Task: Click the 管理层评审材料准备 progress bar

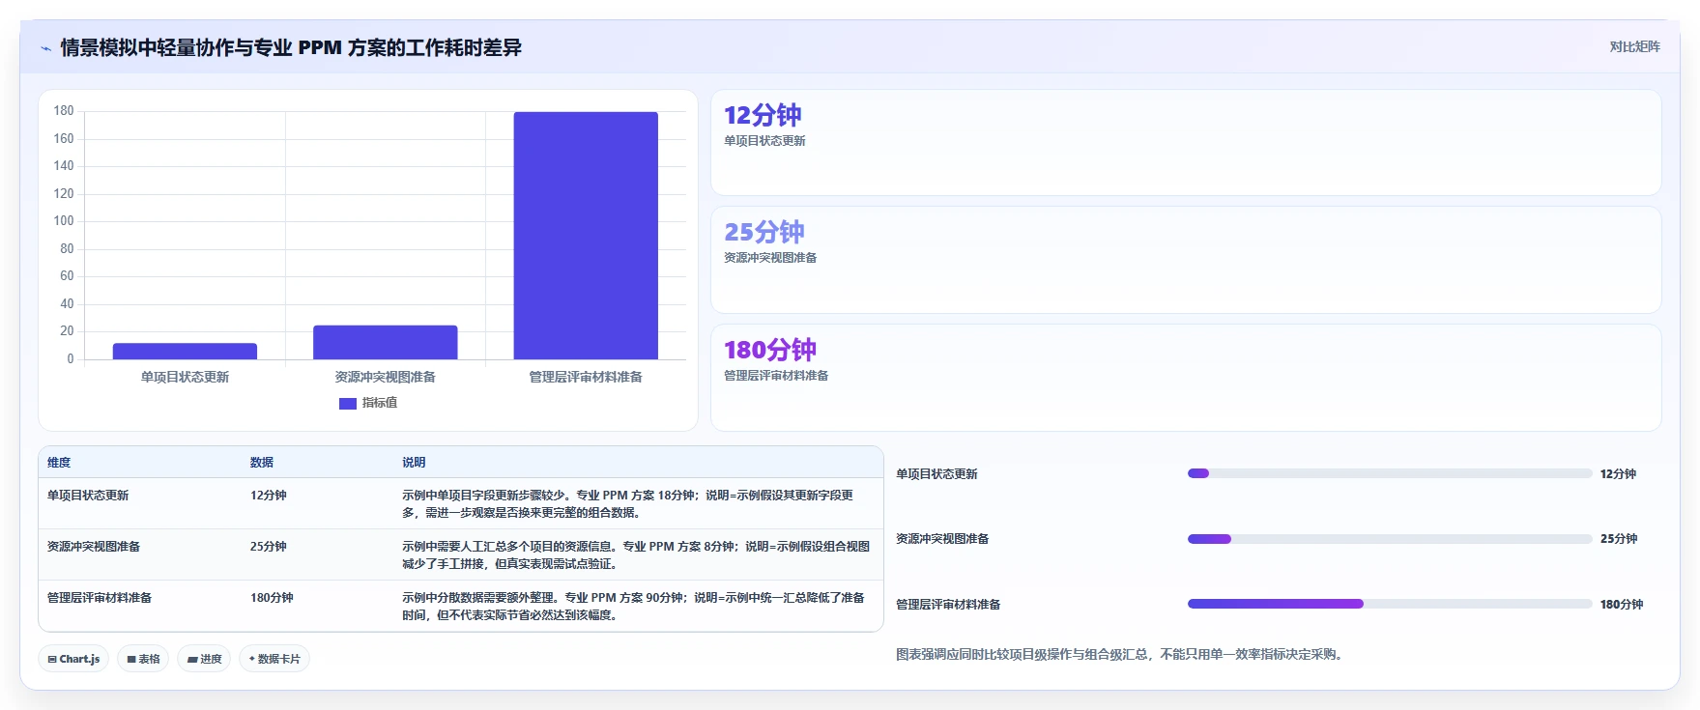Action: (1390, 604)
